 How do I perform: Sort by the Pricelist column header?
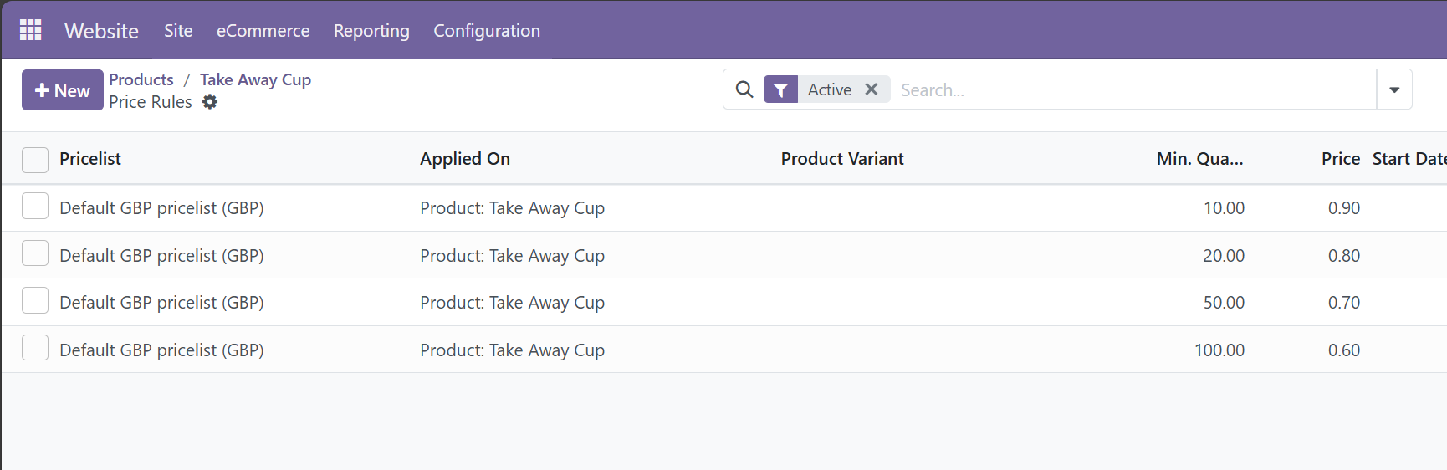pyautogui.click(x=90, y=159)
